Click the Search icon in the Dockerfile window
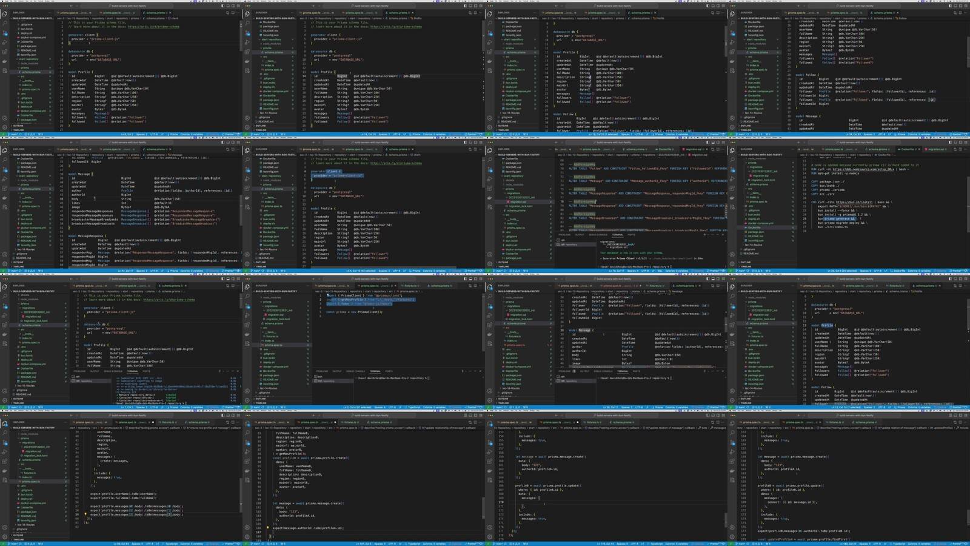 pyautogui.click(x=732, y=161)
